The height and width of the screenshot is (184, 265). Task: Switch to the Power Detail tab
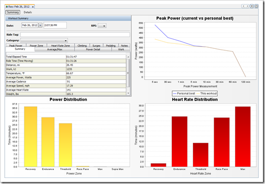(x=93, y=49)
